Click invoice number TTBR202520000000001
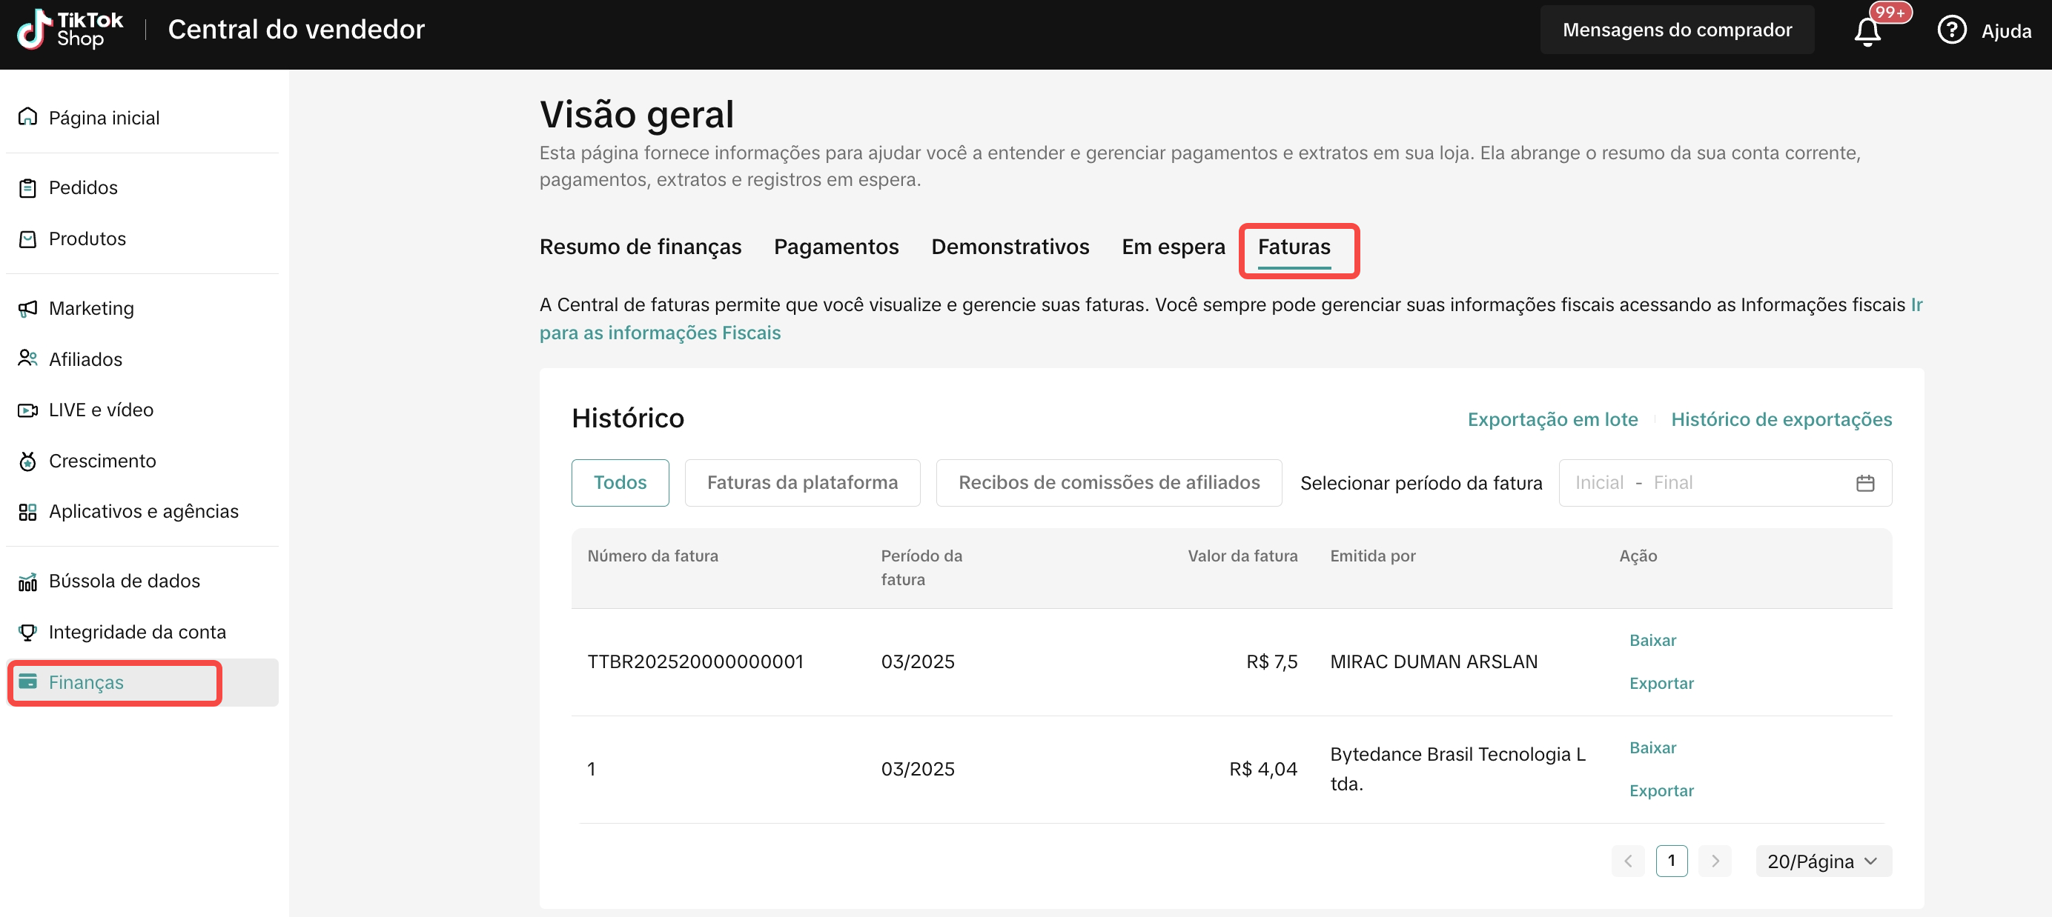 (695, 661)
